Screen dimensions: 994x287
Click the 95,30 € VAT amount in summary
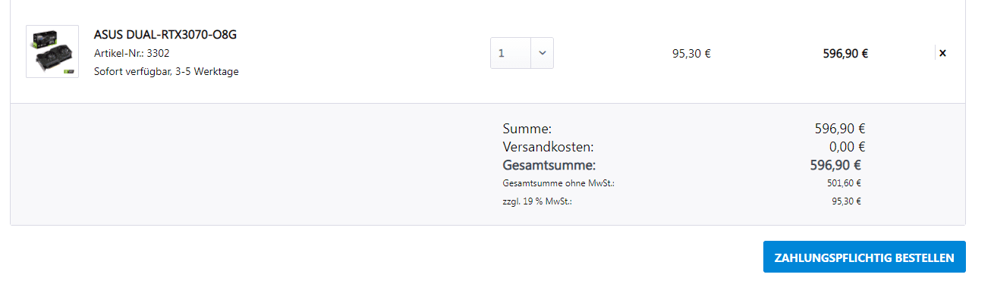[847, 201]
